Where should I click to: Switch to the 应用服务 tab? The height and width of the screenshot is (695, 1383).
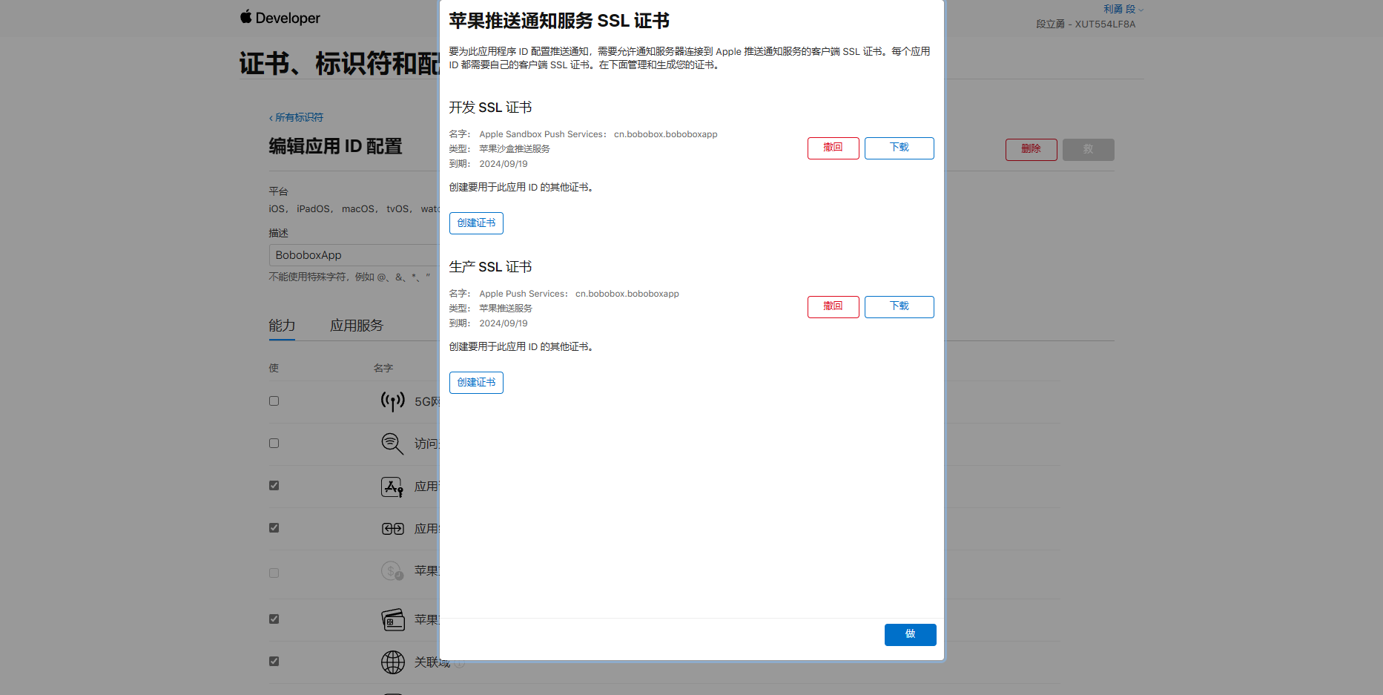[x=357, y=326]
